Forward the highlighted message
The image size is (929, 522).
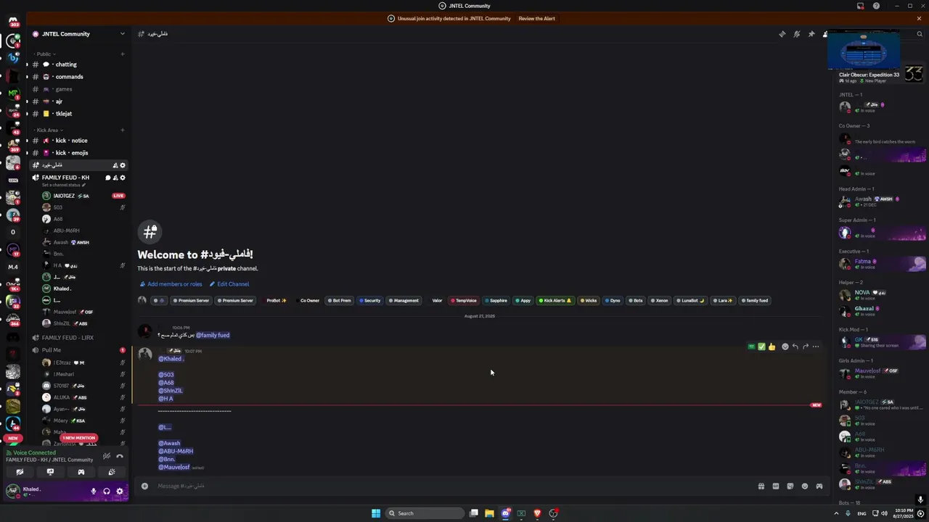[x=805, y=347]
